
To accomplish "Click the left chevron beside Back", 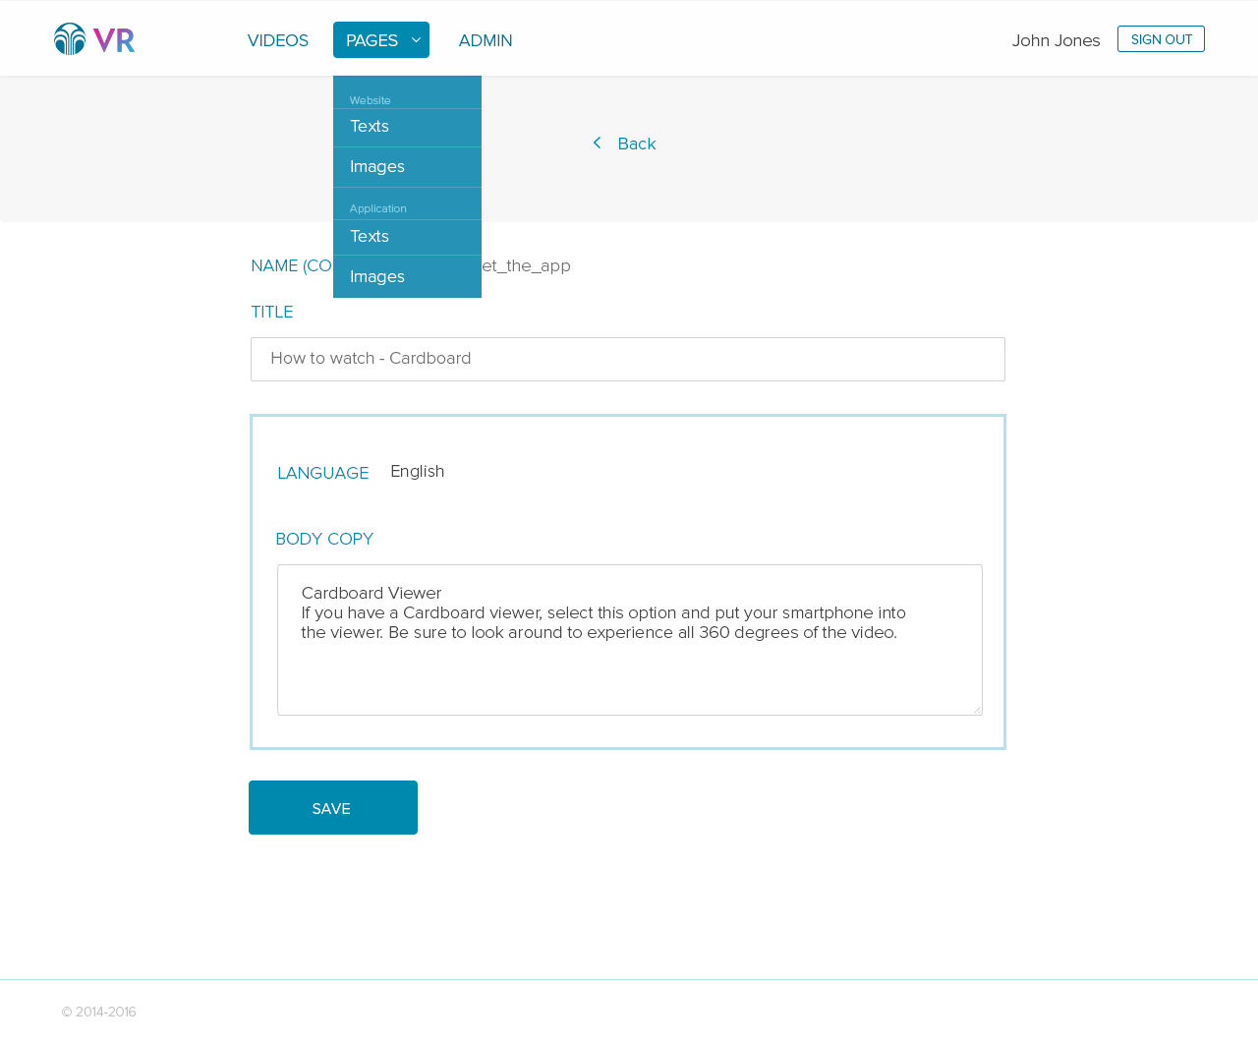I will [597, 144].
